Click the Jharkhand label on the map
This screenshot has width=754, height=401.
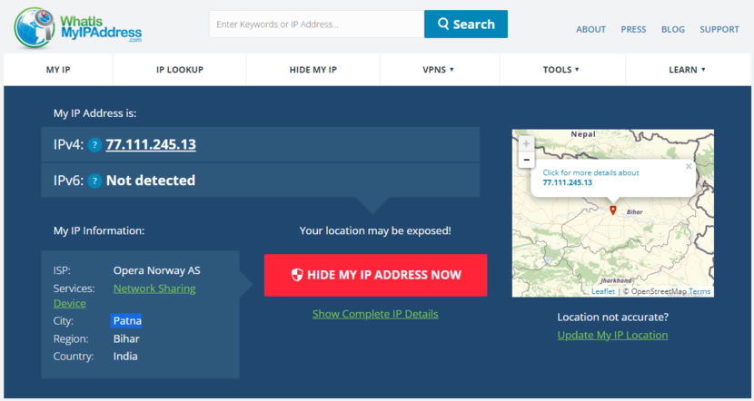point(616,281)
